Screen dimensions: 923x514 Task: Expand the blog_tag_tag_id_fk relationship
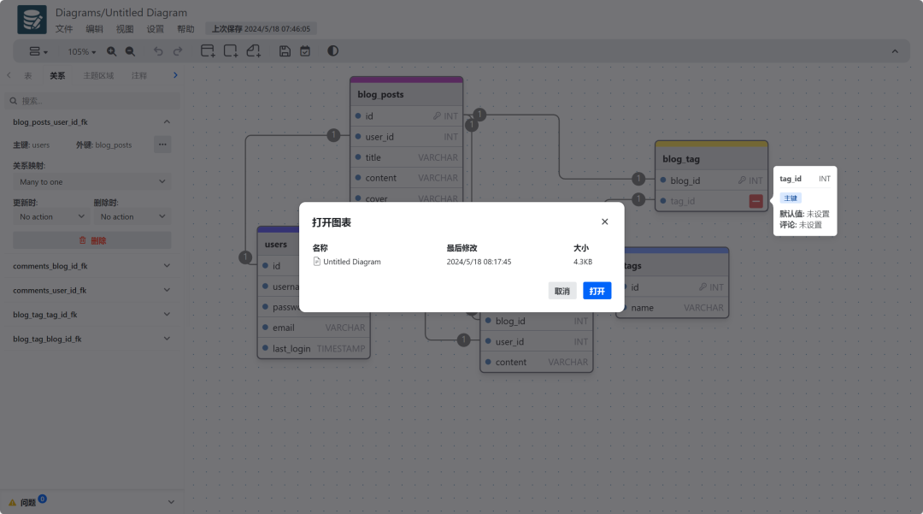[91, 315]
